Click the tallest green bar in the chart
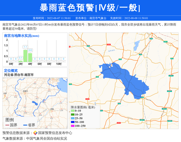 tap(25, 55)
